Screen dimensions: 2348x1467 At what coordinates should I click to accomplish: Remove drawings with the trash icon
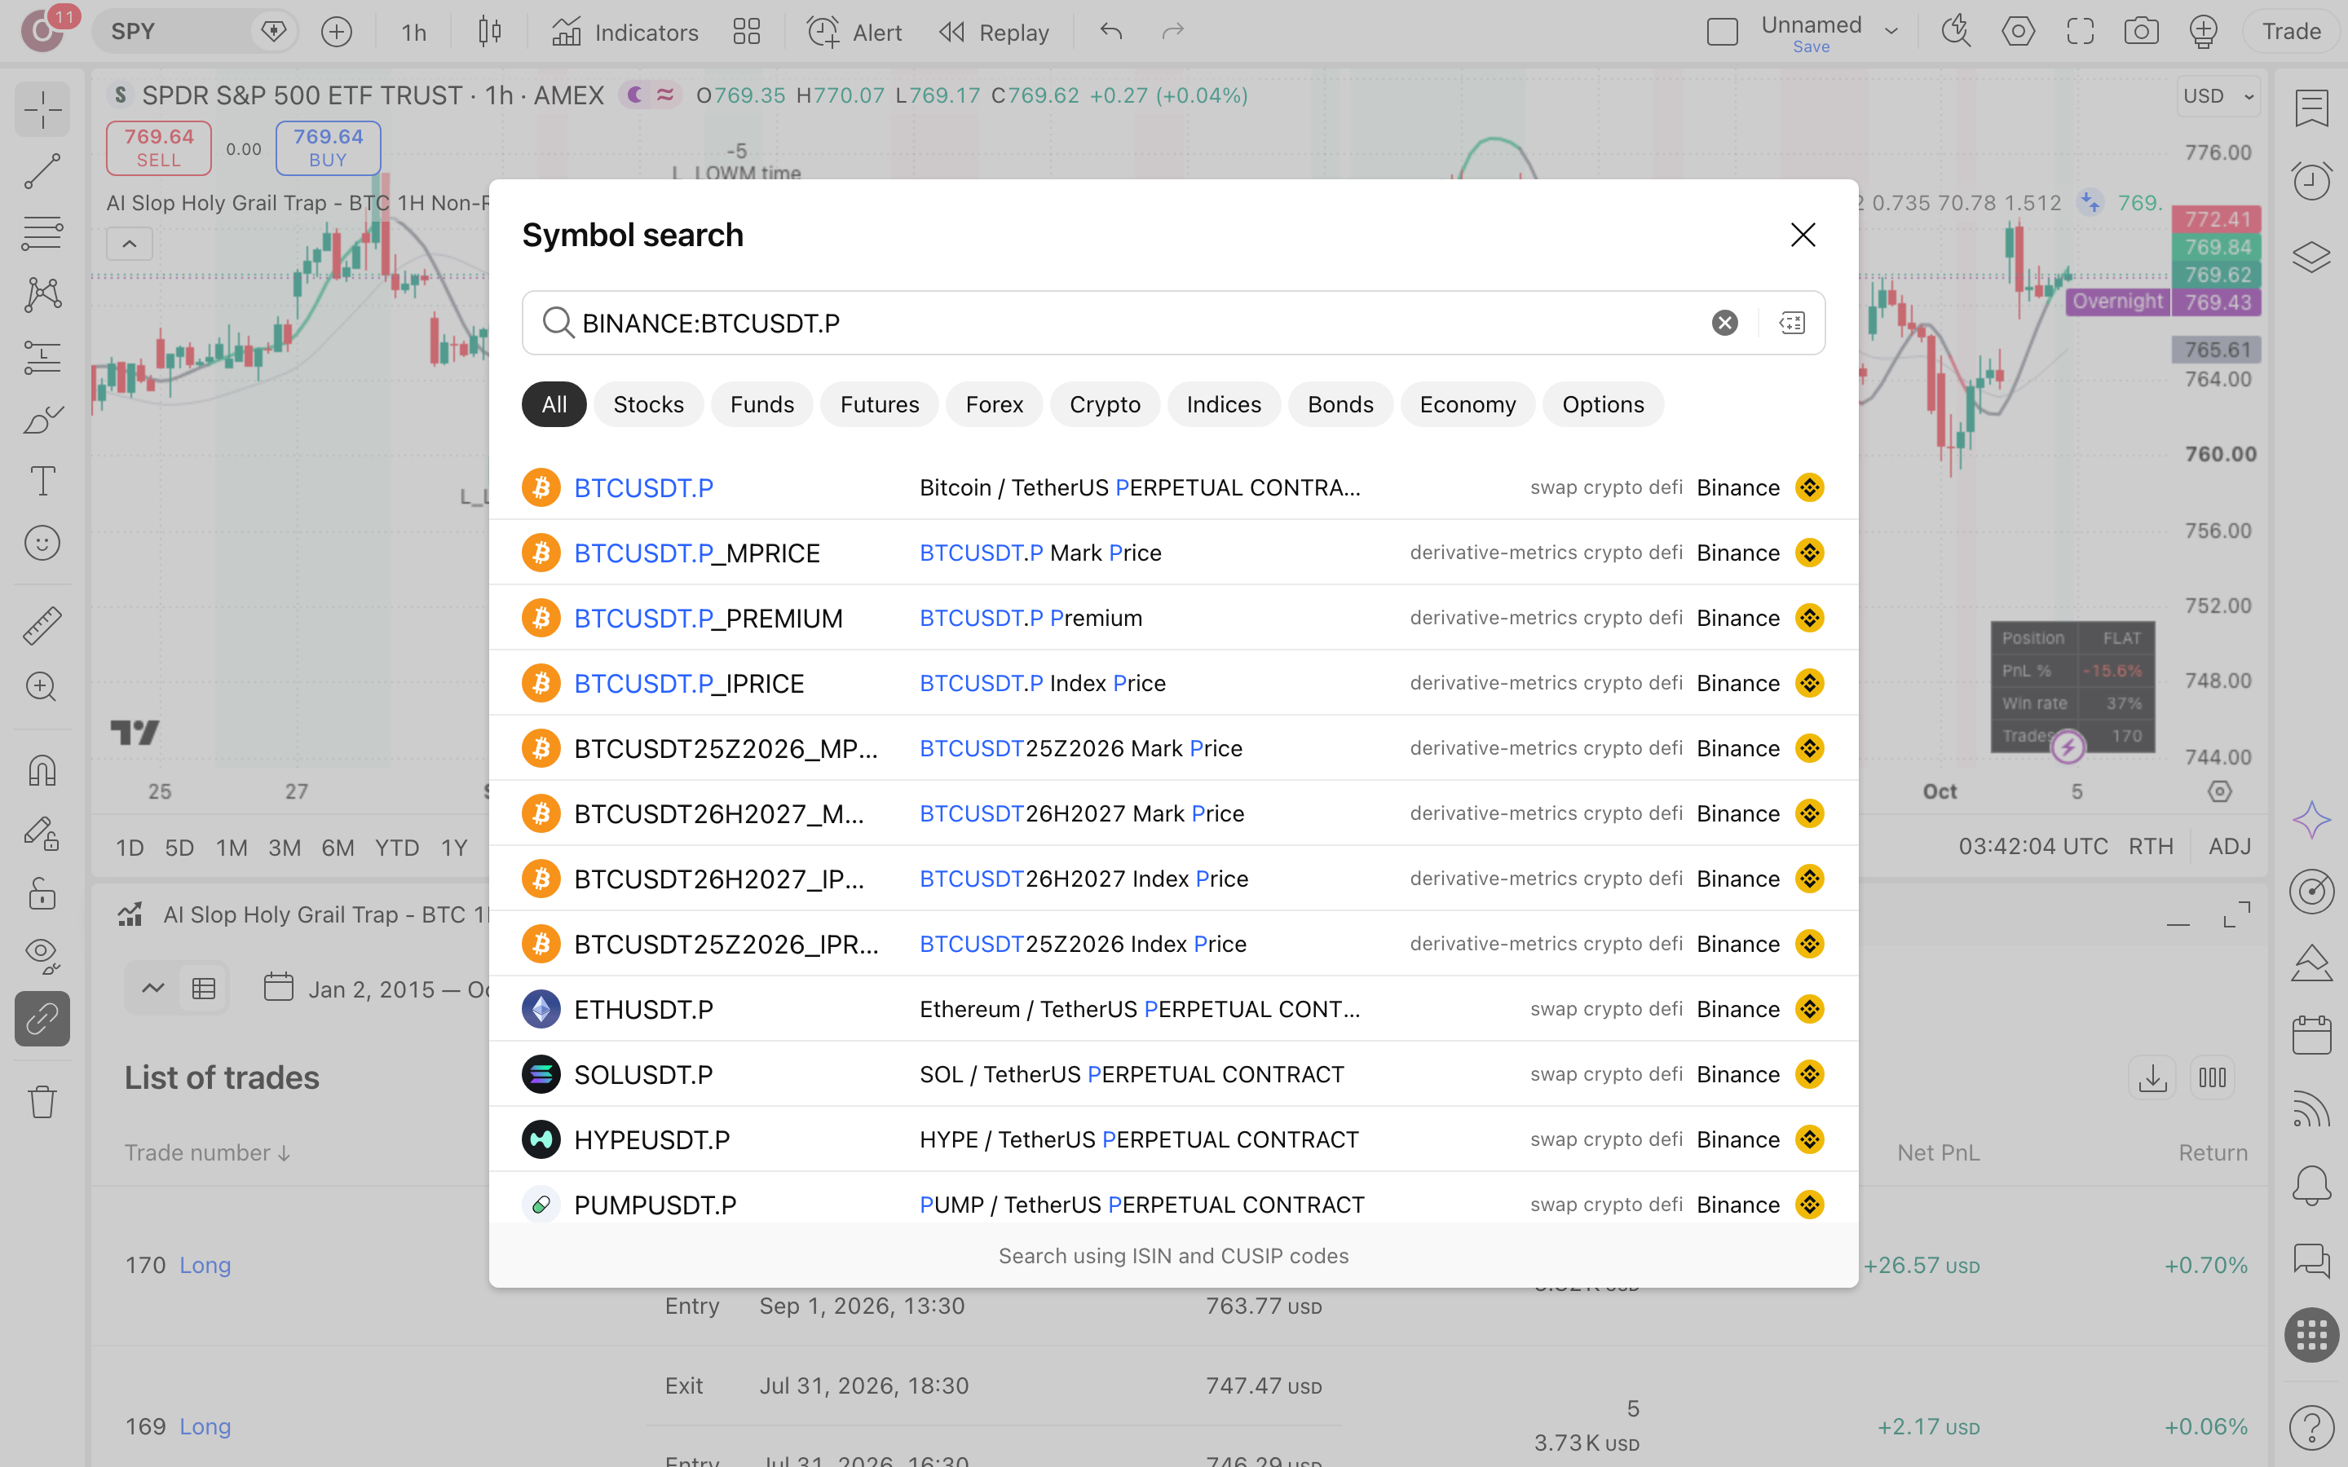coord(42,1101)
